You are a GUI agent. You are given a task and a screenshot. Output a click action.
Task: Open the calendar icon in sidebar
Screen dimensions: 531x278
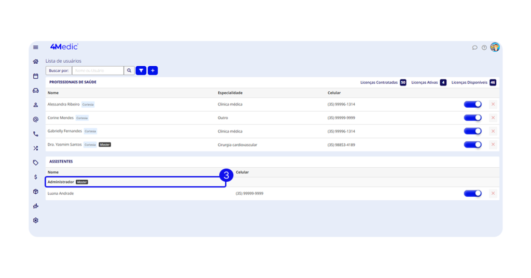tap(36, 76)
